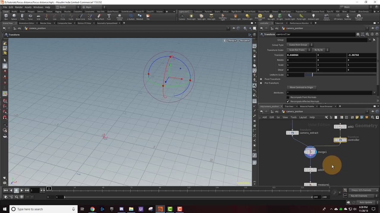This screenshot has width=380, height=213.
Task: Click the Translate X value field
Action: point(301,55)
